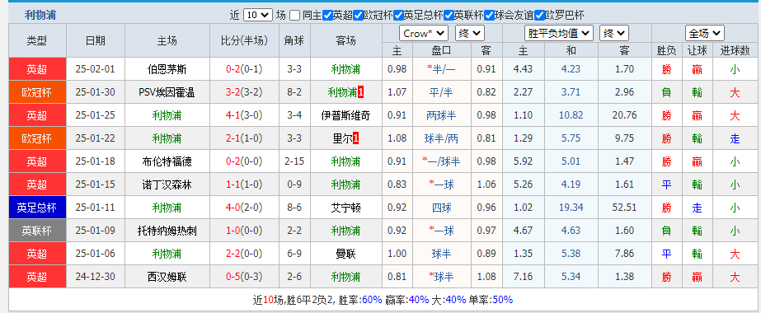Click the 0-9 corner count cell

pos(294,185)
